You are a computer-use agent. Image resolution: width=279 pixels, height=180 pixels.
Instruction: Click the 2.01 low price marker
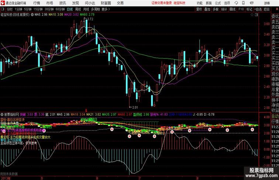coord(135,107)
